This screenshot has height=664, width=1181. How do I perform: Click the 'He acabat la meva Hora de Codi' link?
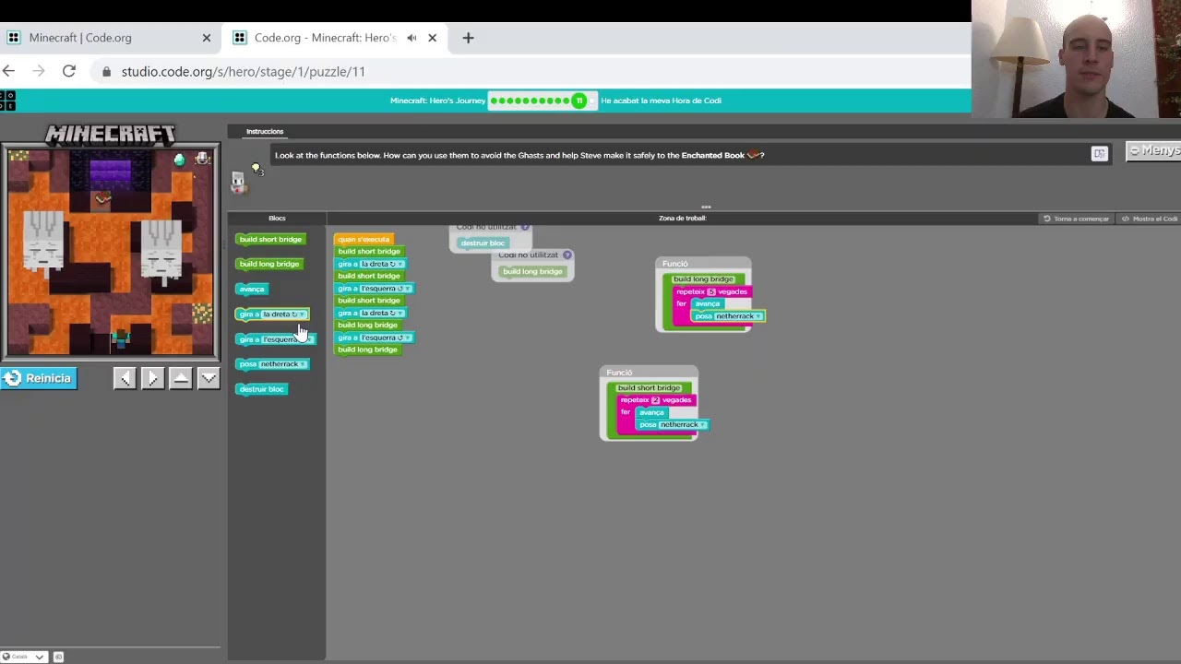click(661, 101)
